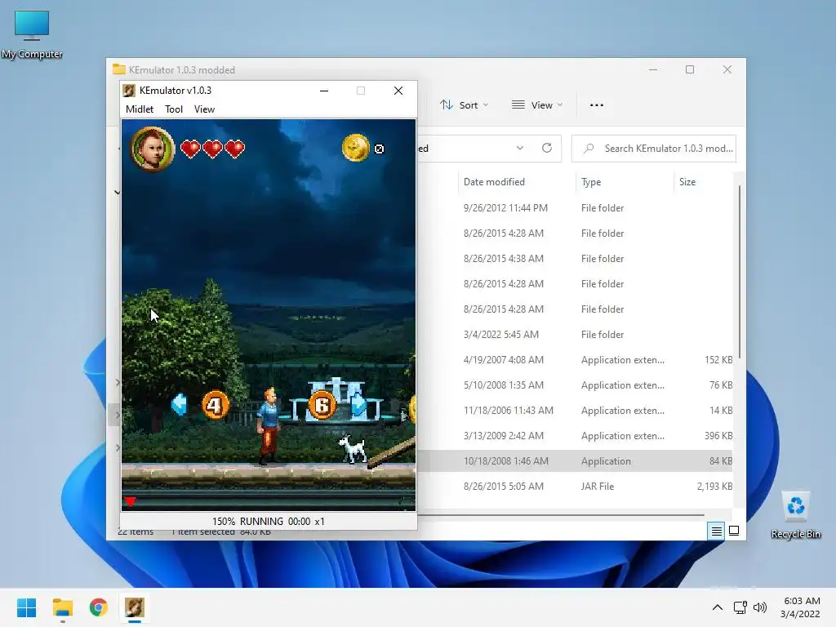Click the gold coin icon in game

click(x=356, y=148)
